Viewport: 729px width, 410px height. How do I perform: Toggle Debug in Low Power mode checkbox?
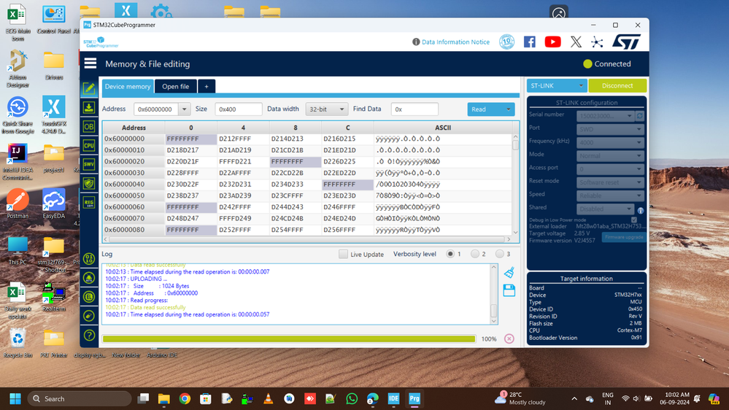[x=634, y=220]
